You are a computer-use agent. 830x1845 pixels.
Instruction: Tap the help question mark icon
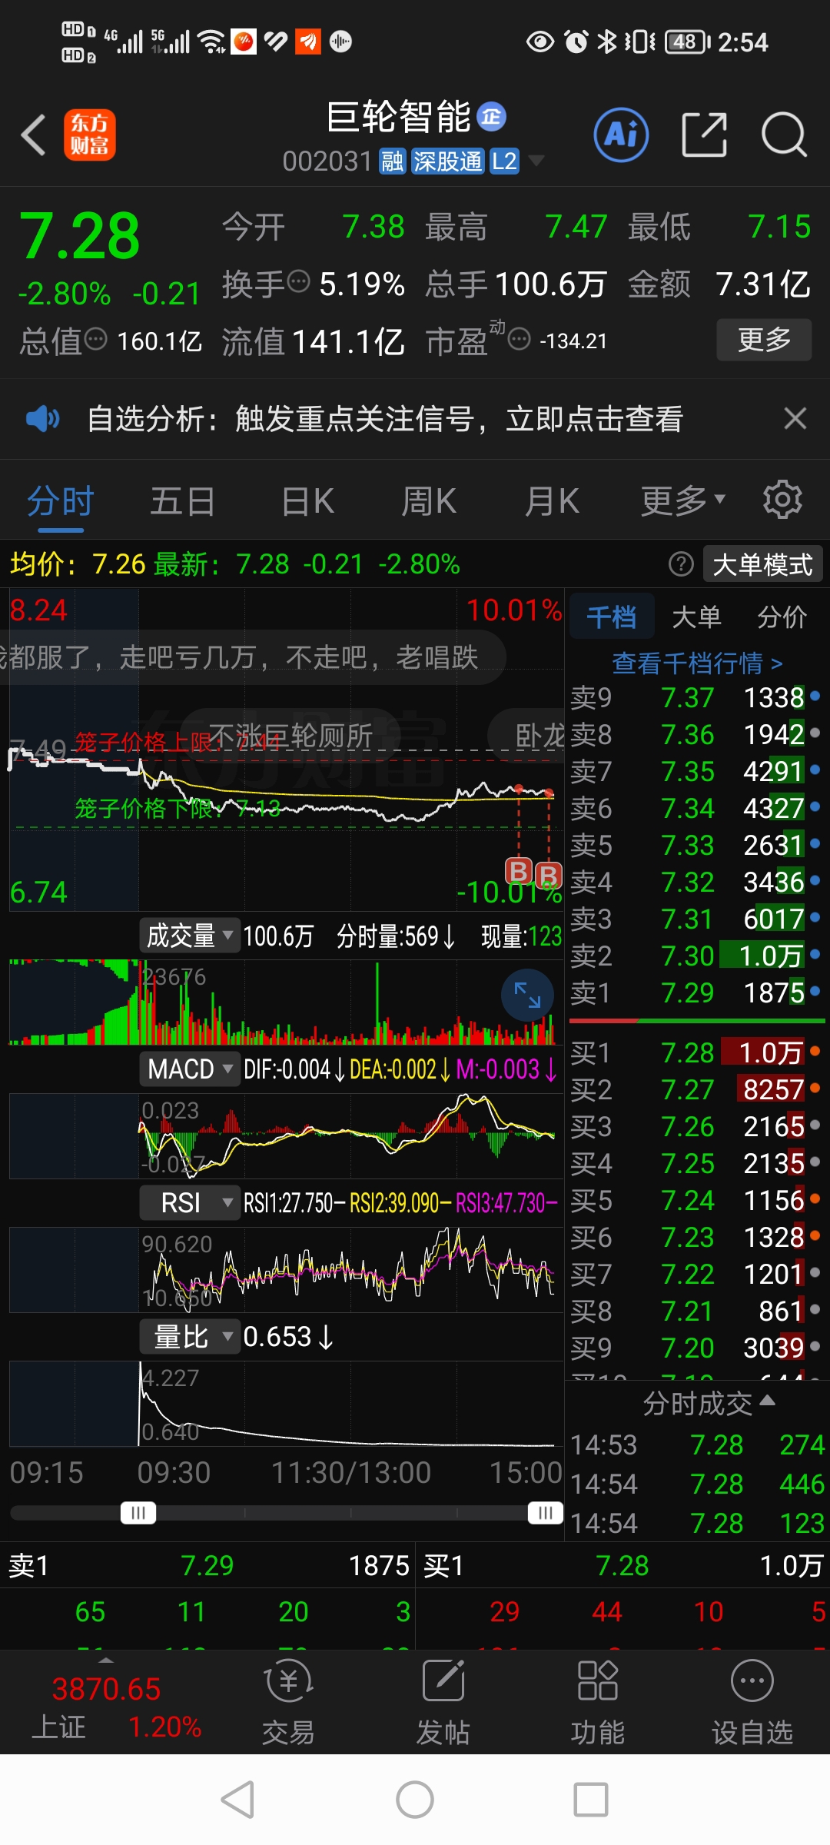[681, 564]
